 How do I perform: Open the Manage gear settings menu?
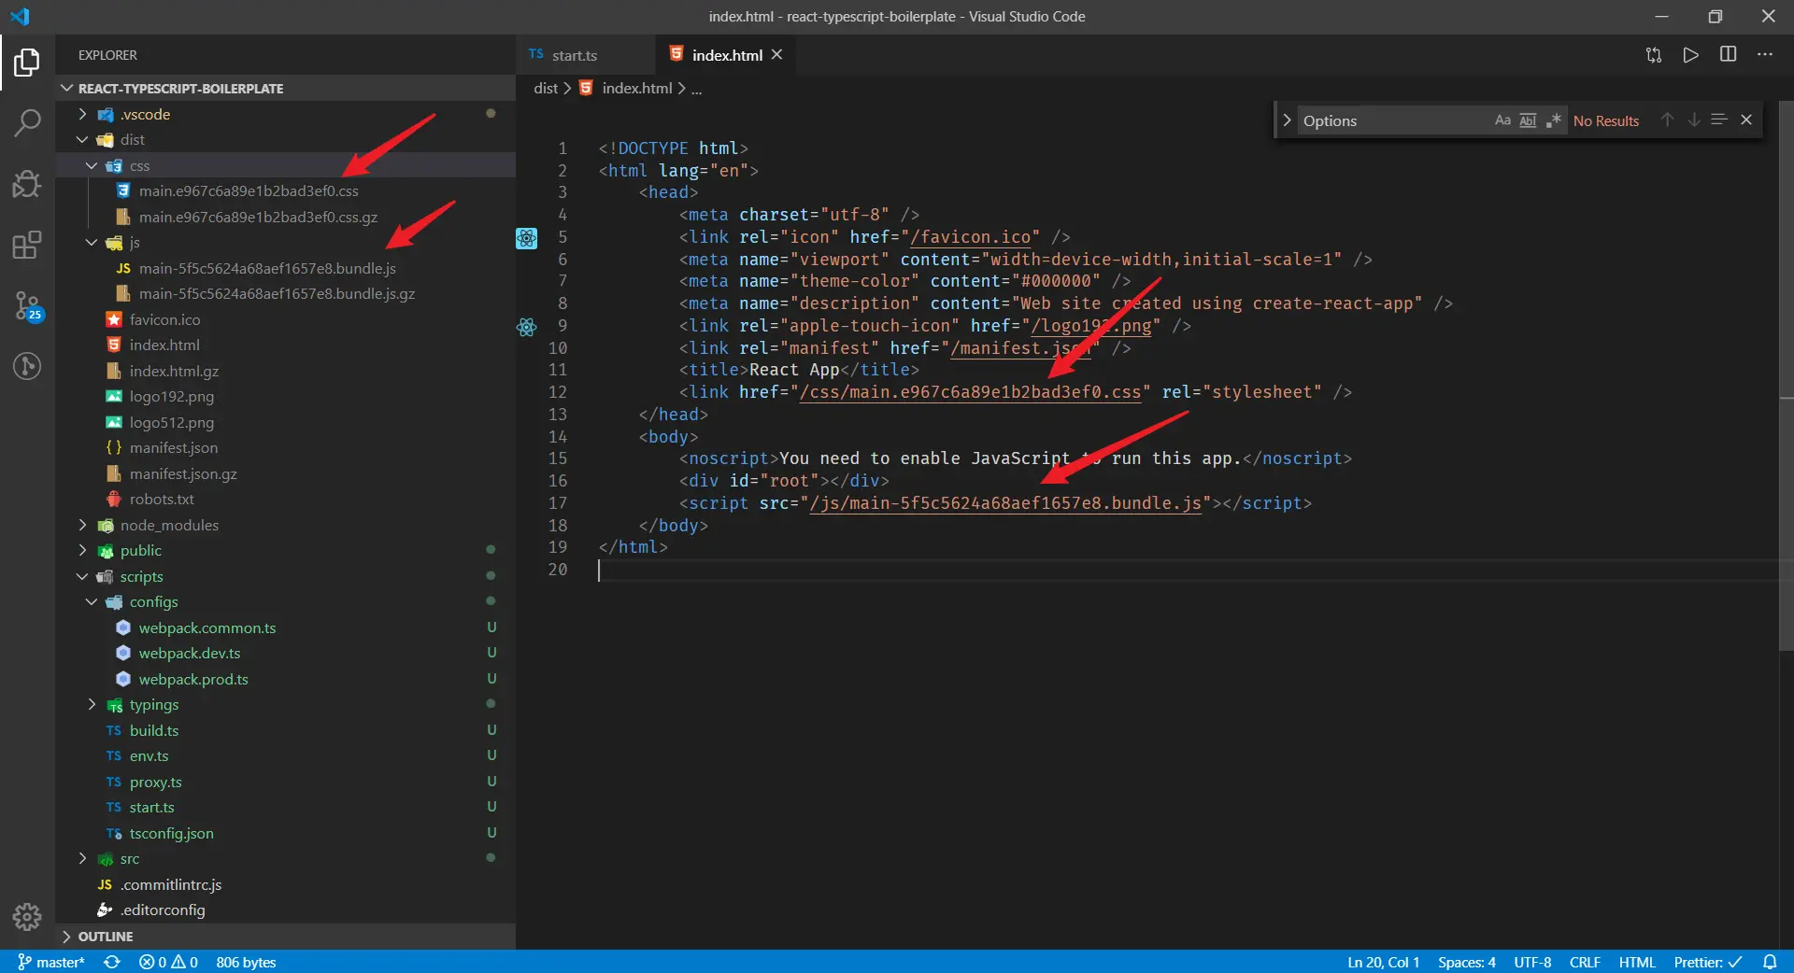[27, 917]
